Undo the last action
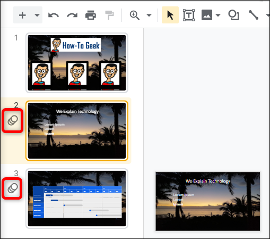270x239 pixels. pyautogui.click(x=54, y=15)
